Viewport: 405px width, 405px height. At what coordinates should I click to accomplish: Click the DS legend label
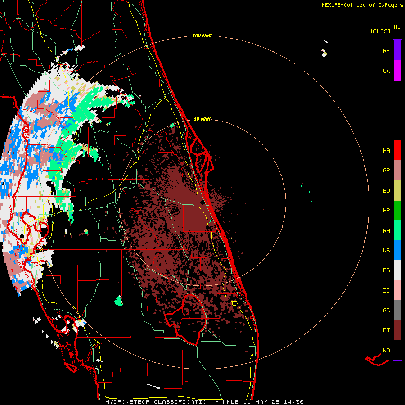(386, 270)
